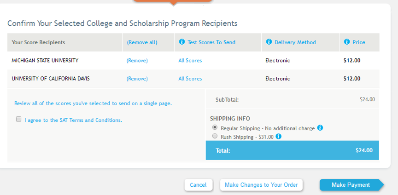
Task: Choose Rush Shipping $31.00 option
Action: click(x=215, y=137)
